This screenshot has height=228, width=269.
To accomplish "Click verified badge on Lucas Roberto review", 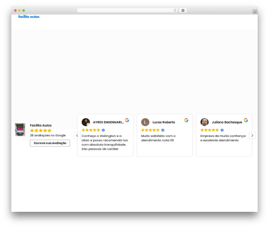I will click(162, 130).
